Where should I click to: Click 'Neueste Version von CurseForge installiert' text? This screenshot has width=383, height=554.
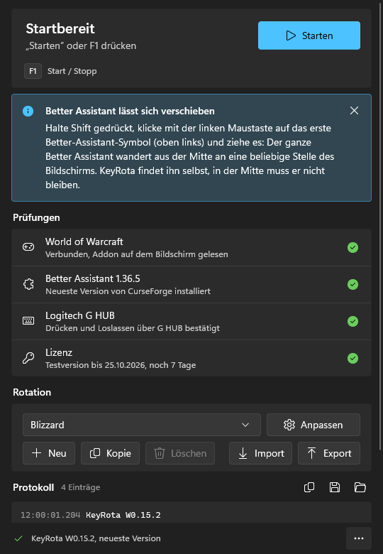128,291
